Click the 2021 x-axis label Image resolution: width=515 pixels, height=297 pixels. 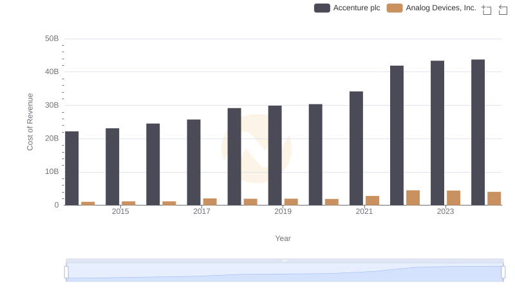click(x=364, y=211)
